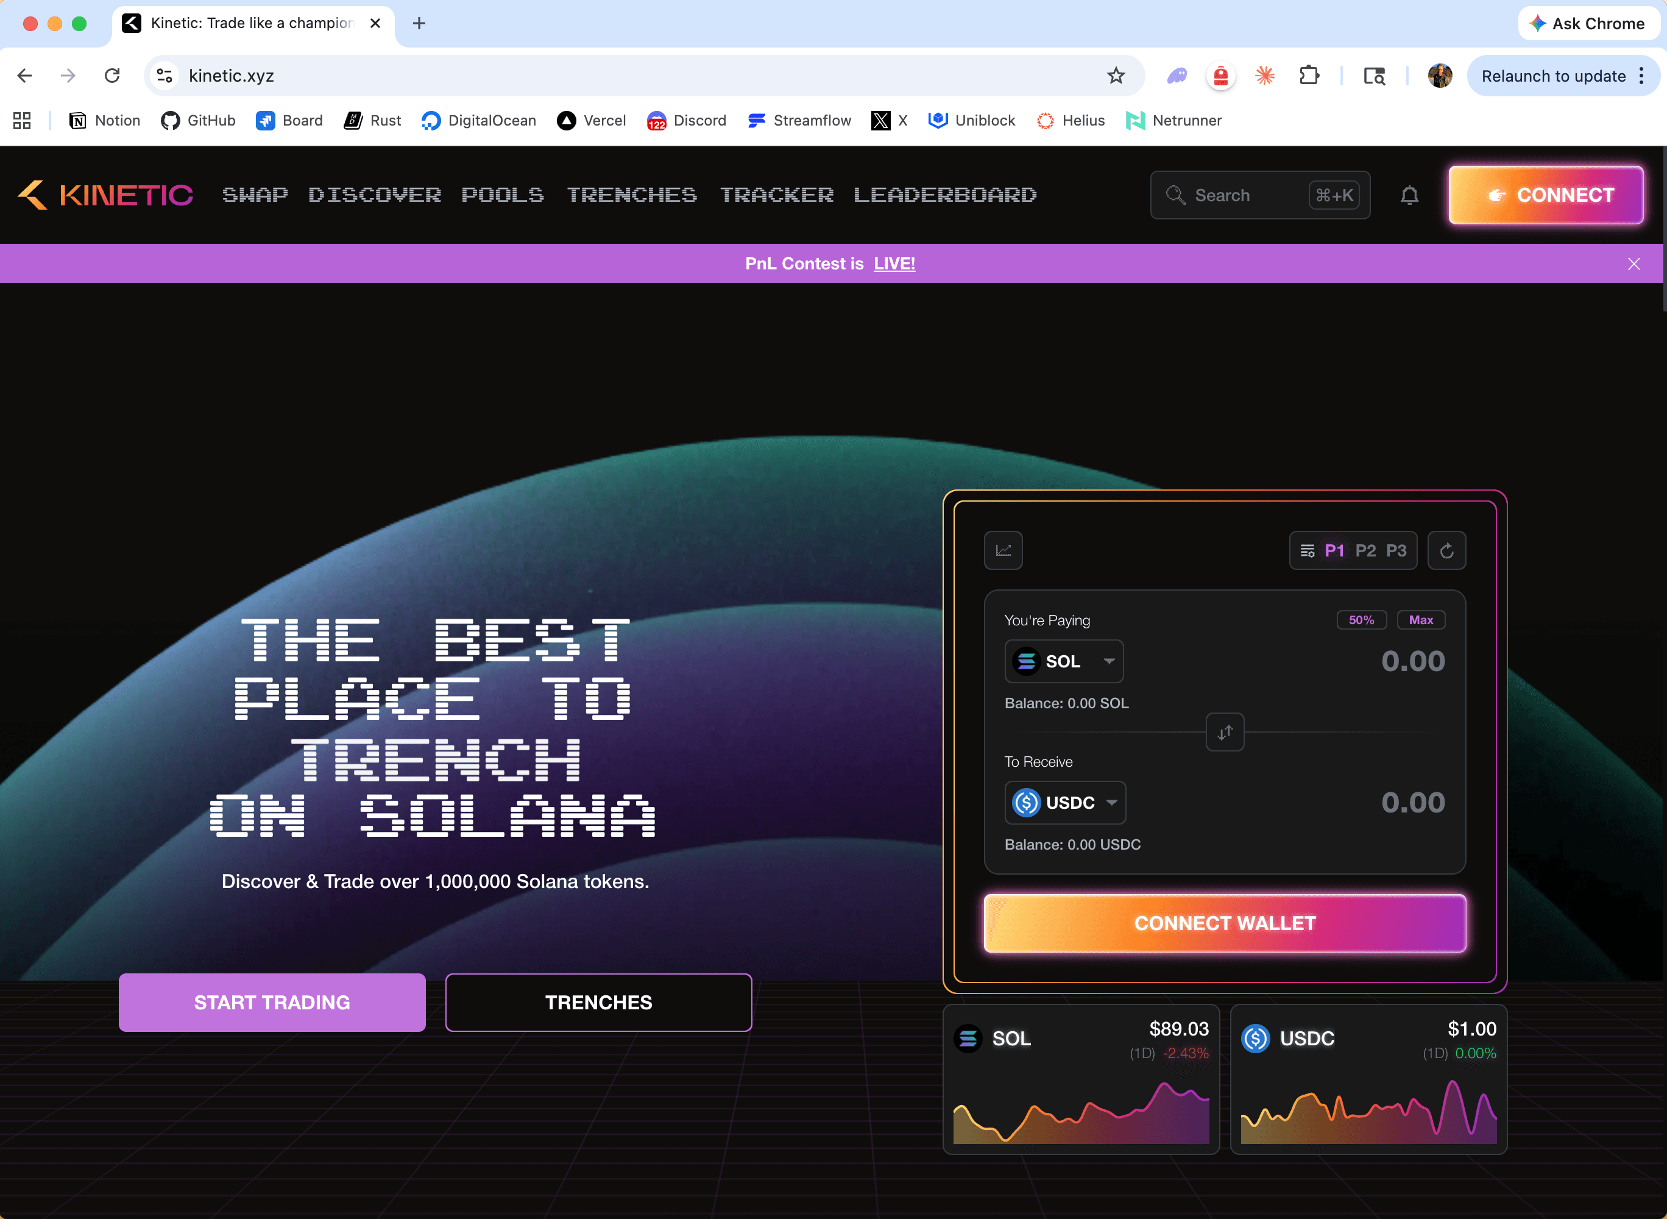Click the CONNECT WALLET button
This screenshot has width=1667, height=1219.
[x=1225, y=923]
